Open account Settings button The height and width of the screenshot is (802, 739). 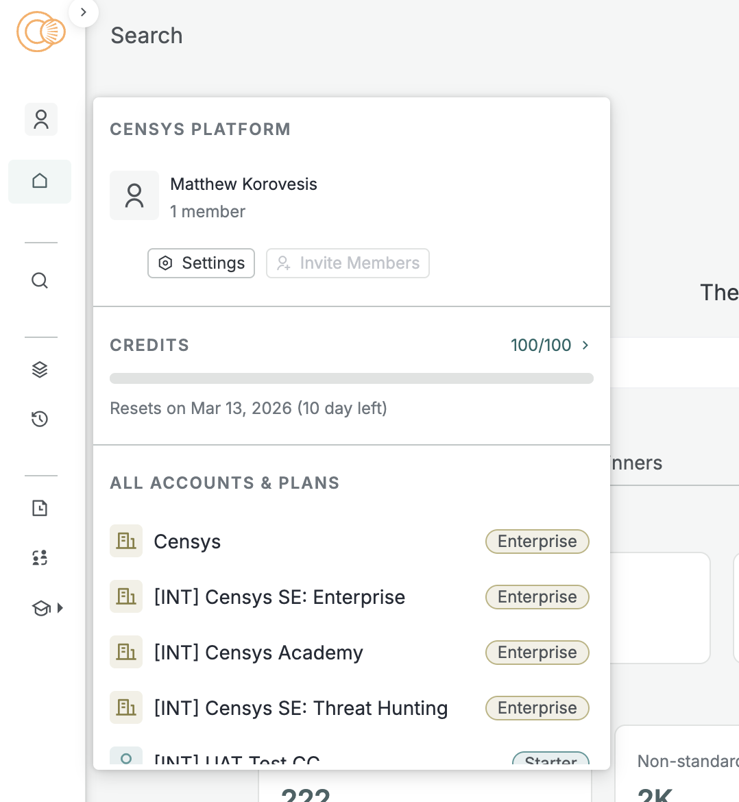[201, 263]
